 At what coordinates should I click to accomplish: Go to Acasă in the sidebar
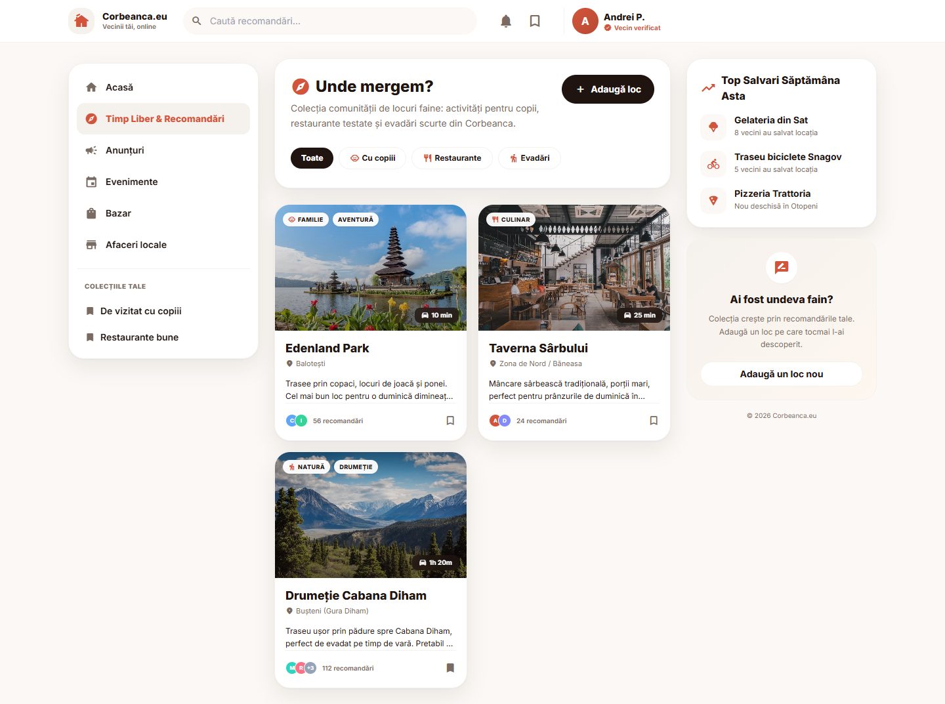click(163, 87)
